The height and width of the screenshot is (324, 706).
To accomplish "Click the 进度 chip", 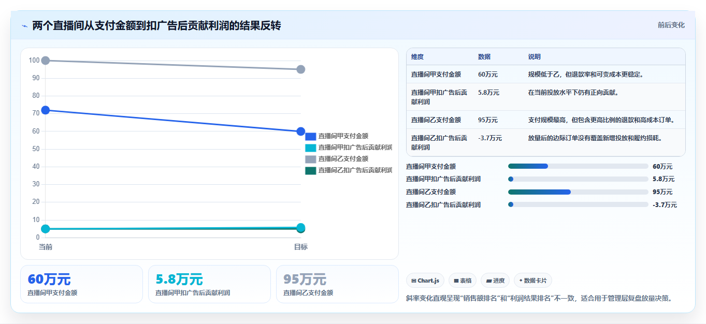I will point(495,281).
